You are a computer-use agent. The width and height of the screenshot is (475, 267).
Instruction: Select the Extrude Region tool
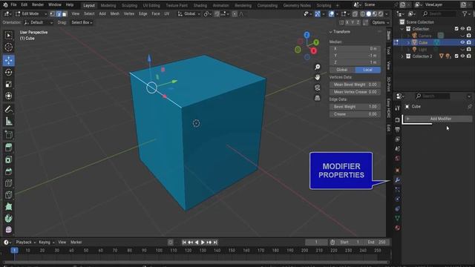8,148
